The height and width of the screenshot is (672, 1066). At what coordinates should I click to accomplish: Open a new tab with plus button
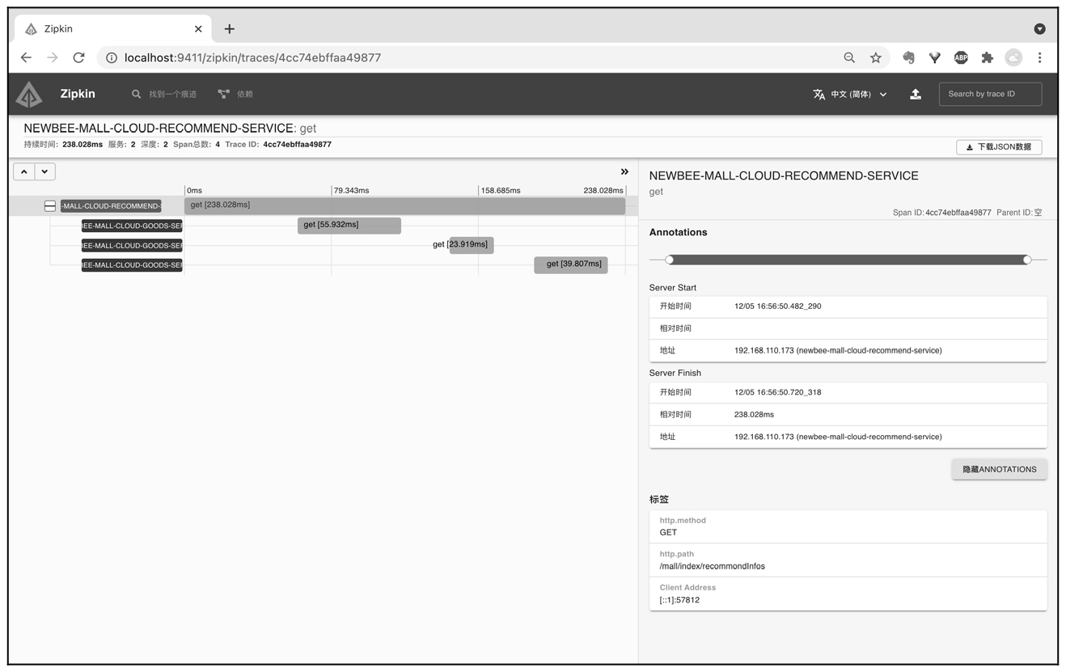pos(229,29)
